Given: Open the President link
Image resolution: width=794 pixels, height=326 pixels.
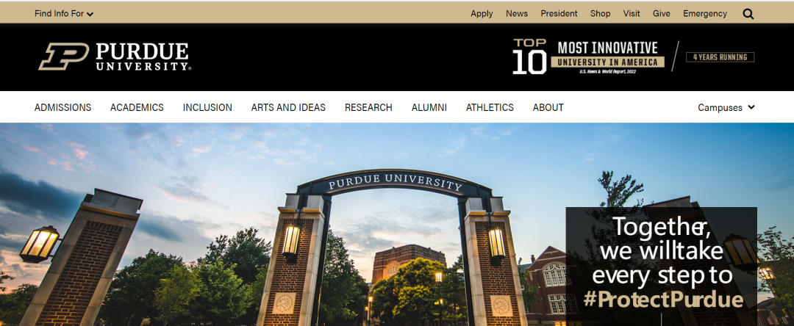Looking at the screenshot, I should 559,14.
